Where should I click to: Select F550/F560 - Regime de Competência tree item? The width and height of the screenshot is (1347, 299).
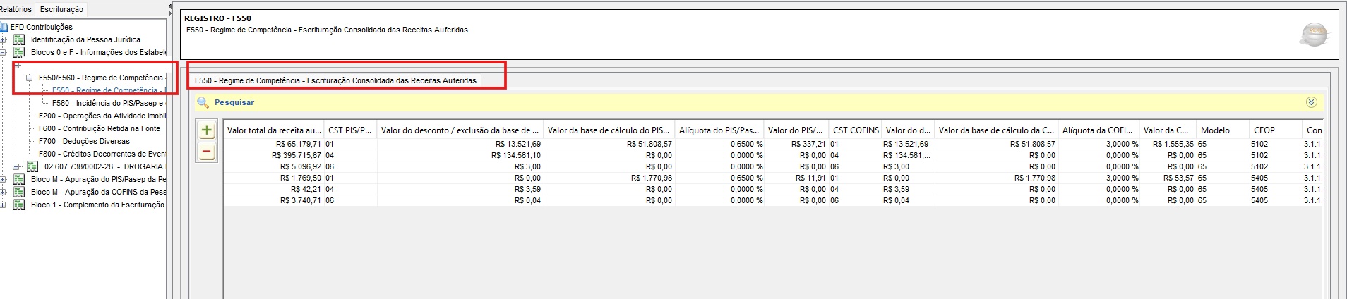[101, 78]
